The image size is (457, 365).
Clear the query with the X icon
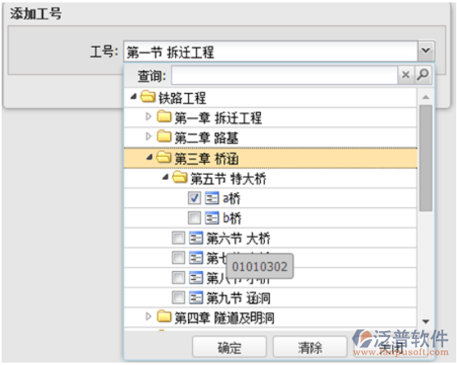pos(406,75)
